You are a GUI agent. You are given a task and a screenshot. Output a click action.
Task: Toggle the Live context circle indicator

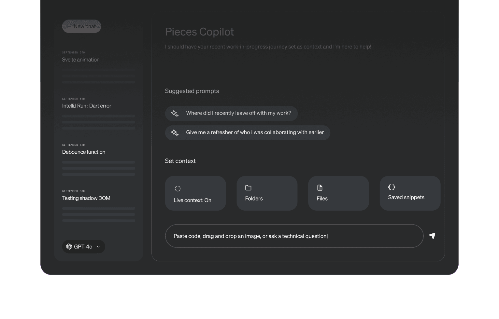pos(178,188)
